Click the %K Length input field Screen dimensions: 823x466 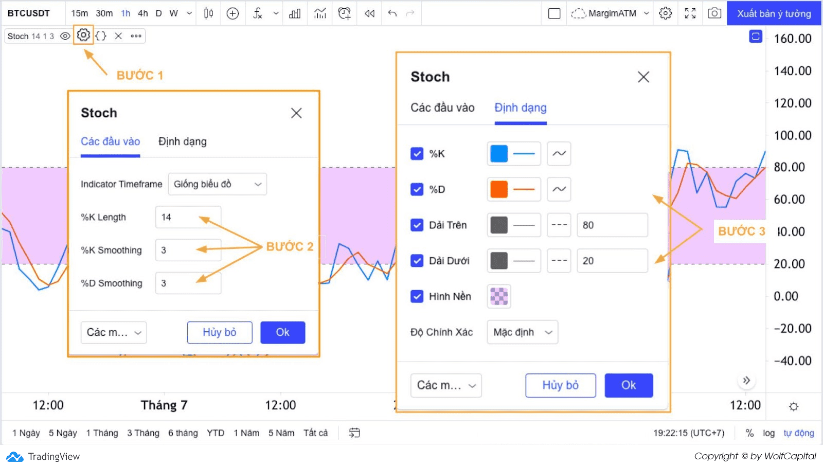coord(188,217)
